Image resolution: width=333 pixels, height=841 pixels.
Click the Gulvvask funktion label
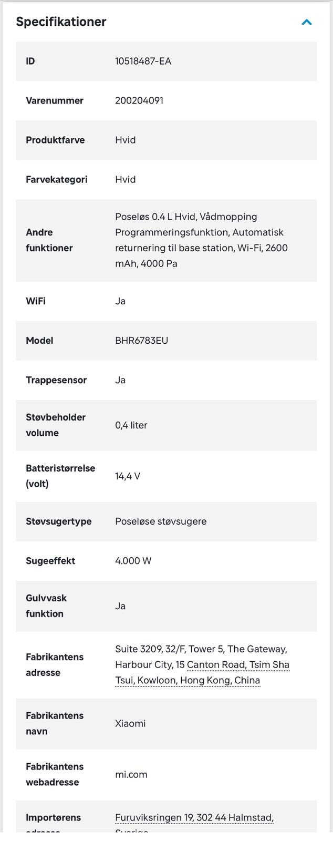tap(46, 606)
